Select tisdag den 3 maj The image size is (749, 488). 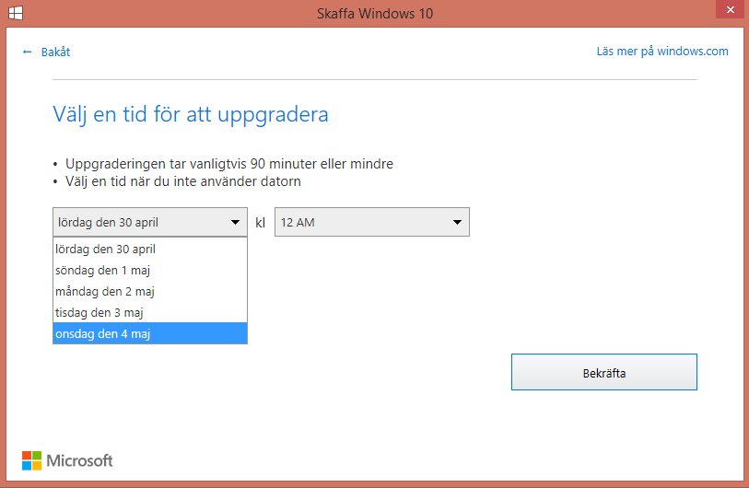[x=150, y=312]
